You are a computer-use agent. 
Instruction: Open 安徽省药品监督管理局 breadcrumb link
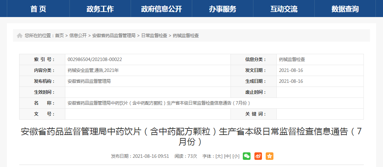114,35
